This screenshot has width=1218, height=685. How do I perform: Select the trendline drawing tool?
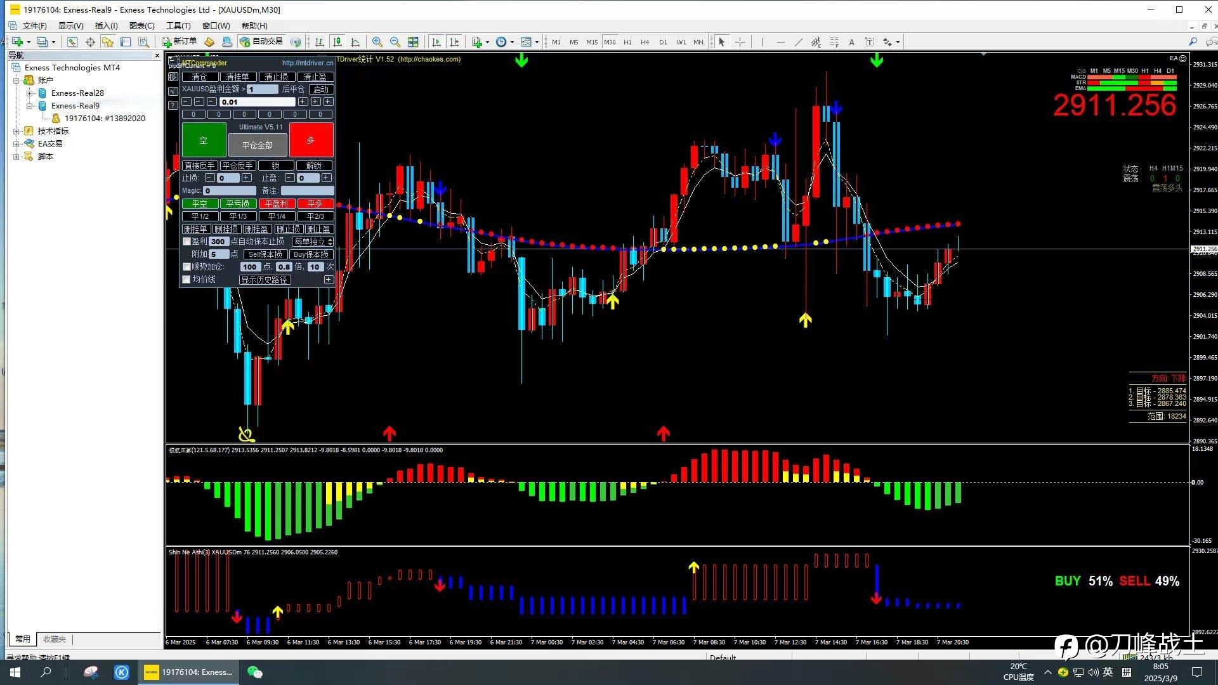798,42
